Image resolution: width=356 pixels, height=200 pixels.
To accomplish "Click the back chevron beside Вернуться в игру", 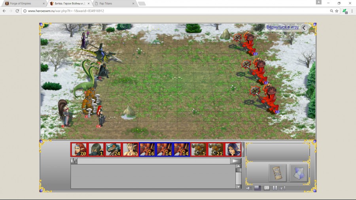I will (x=304, y=28).
